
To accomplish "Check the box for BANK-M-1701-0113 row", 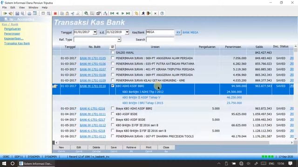I will pyautogui.click(x=113, y=136).
